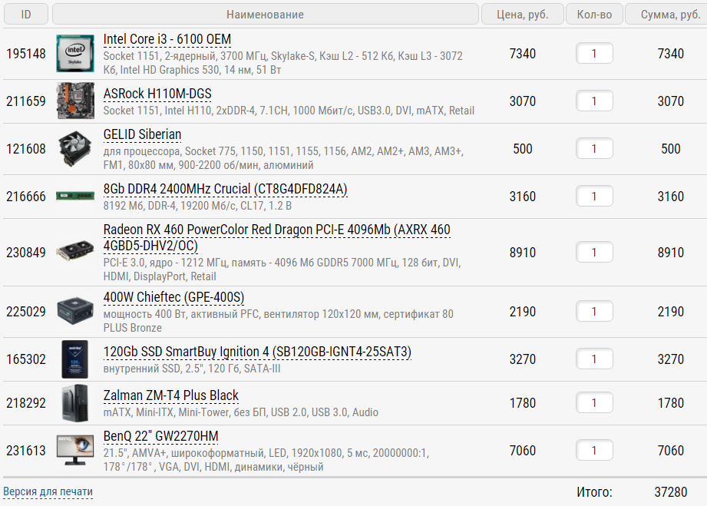This screenshot has width=707, height=506.
Task: Focus quantity field for Radeon RX 460 row
Action: click(x=594, y=252)
